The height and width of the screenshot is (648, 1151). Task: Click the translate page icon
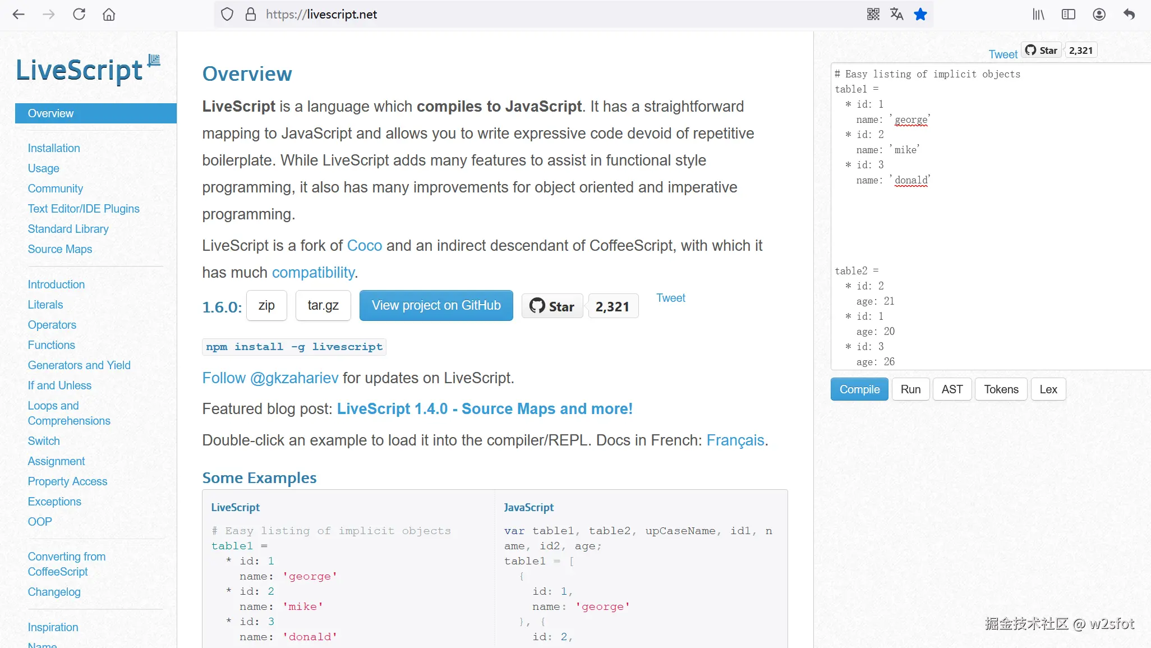[x=896, y=15]
